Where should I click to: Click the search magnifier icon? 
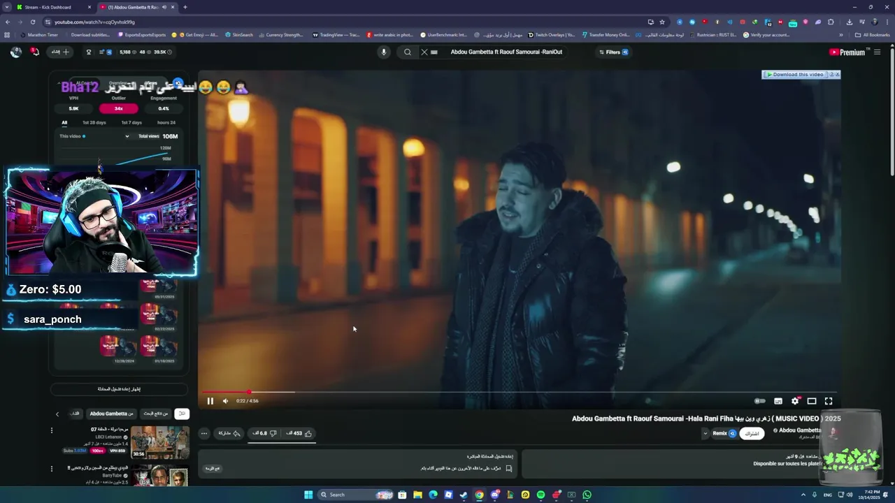[408, 52]
